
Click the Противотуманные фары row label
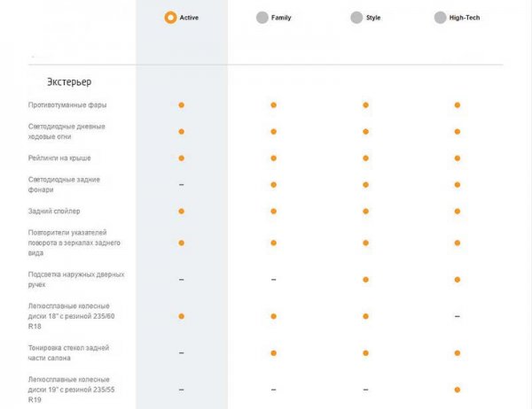click(67, 105)
